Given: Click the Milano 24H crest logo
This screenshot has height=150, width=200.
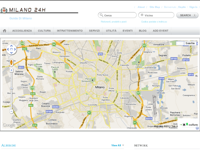Looking at the screenshot, I should pyautogui.click(x=4, y=10).
